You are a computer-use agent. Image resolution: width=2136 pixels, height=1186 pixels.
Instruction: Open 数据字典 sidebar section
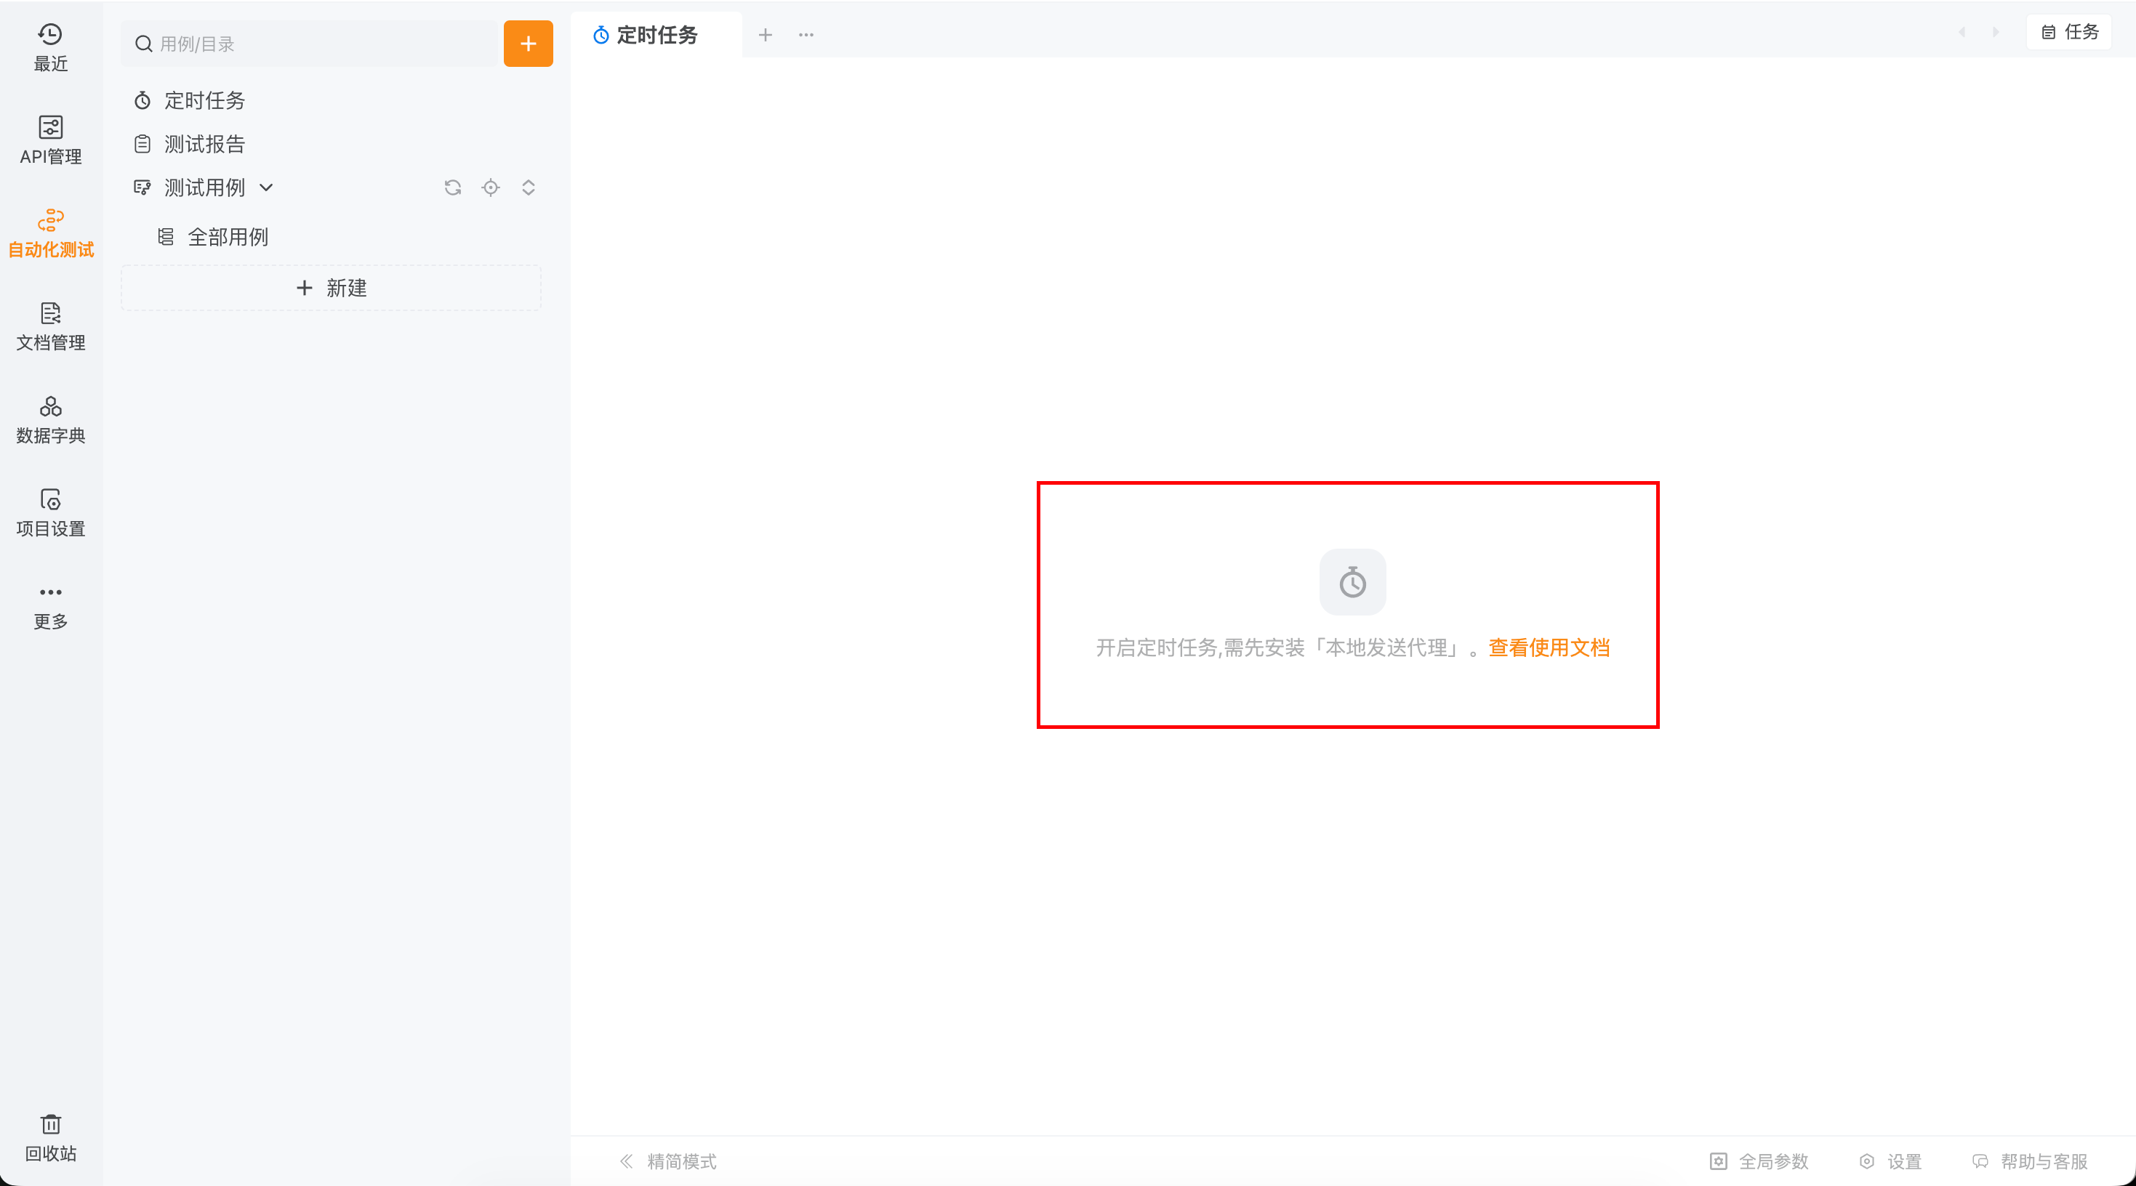click(x=51, y=419)
